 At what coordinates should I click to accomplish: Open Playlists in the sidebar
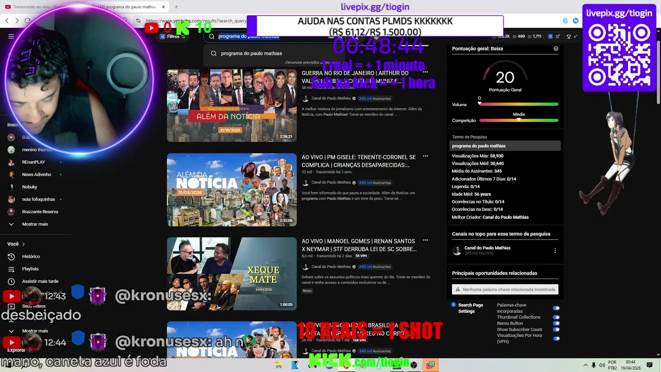tap(30, 269)
